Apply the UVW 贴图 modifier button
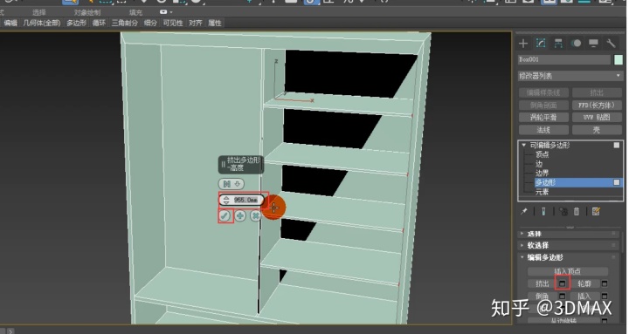Image resolution: width=629 pixels, height=334 pixels. coord(597,118)
